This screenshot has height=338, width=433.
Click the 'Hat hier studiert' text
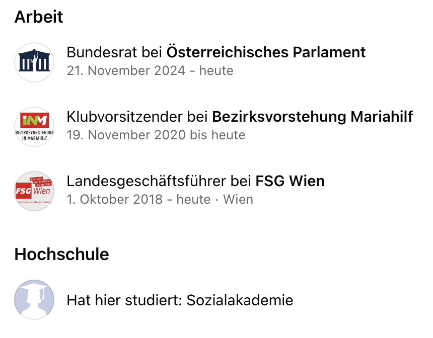point(124,300)
